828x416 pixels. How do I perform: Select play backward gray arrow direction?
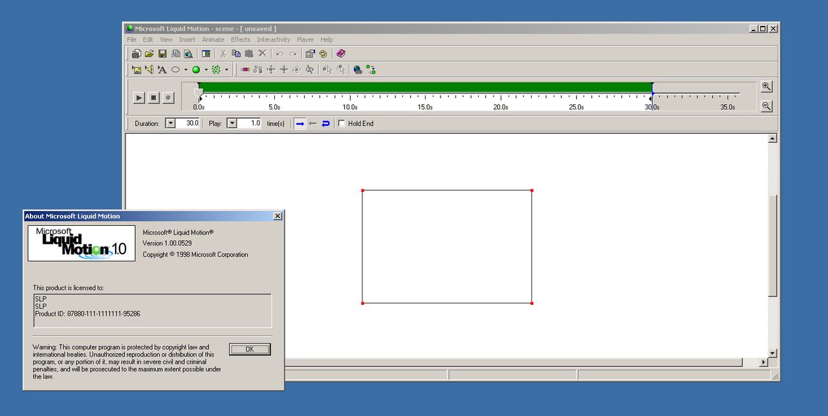[313, 123]
